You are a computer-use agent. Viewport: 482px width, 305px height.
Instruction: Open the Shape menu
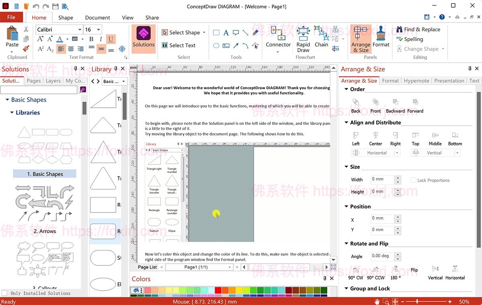[65, 18]
